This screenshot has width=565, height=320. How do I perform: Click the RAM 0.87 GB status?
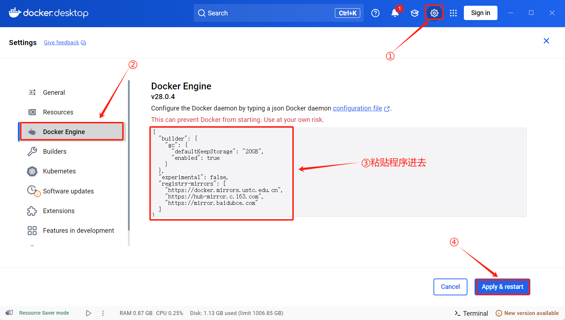click(x=136, y=313)
